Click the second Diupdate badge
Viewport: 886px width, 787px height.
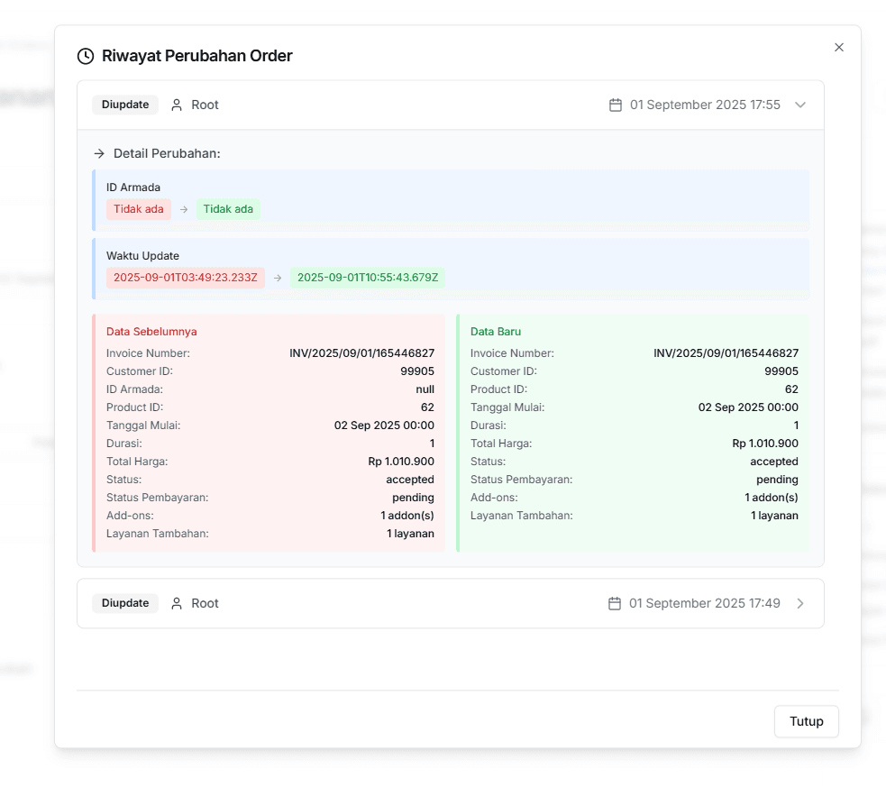(x=125, y=603)
